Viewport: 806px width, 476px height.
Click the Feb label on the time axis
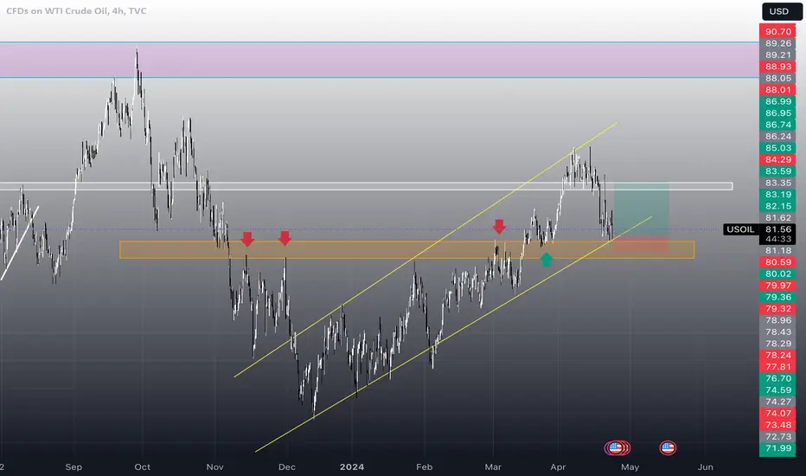point(424,467)
